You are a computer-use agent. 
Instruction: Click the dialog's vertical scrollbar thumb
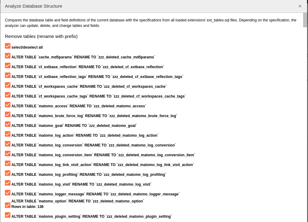305,20
